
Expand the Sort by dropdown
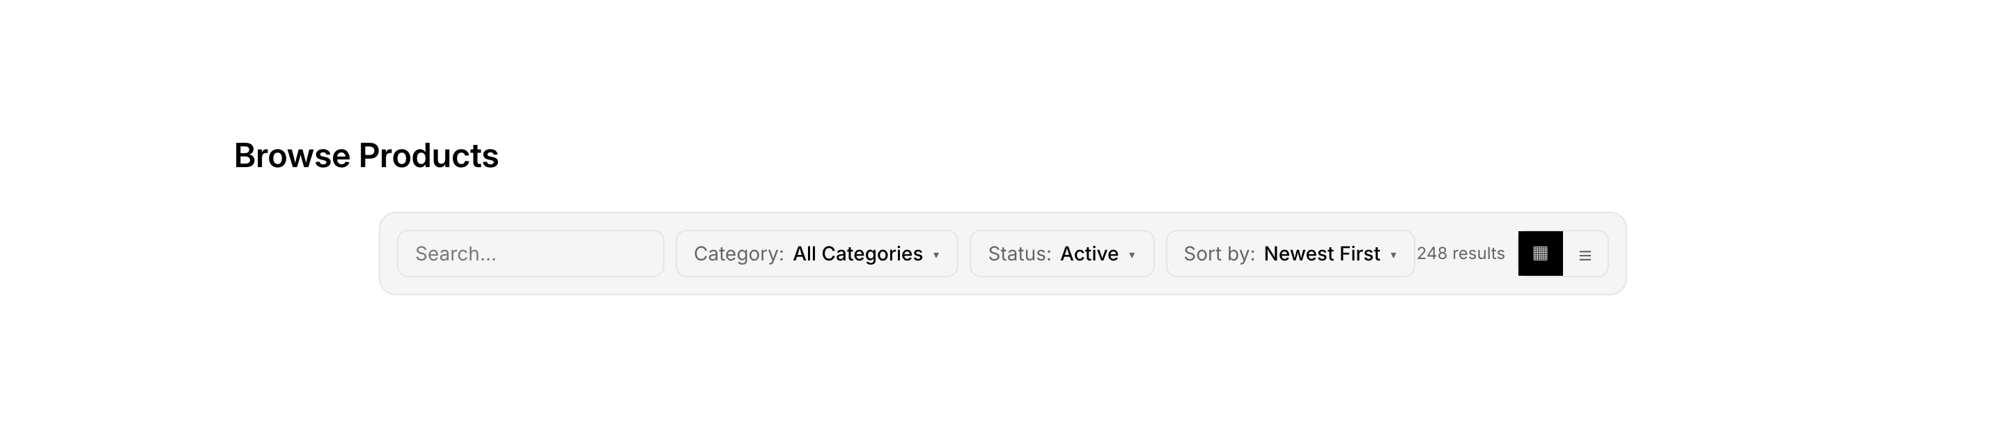click(1289, 253)
